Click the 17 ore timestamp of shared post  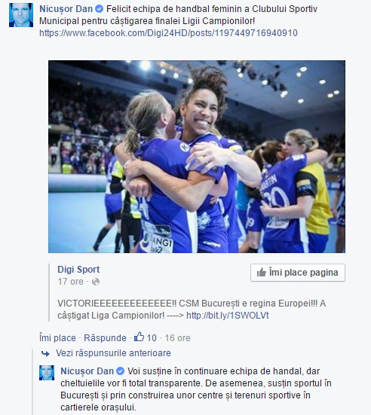click(x=70, y=282)
